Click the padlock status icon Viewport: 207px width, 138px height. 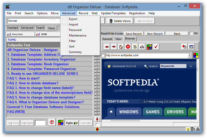point(198,129)
